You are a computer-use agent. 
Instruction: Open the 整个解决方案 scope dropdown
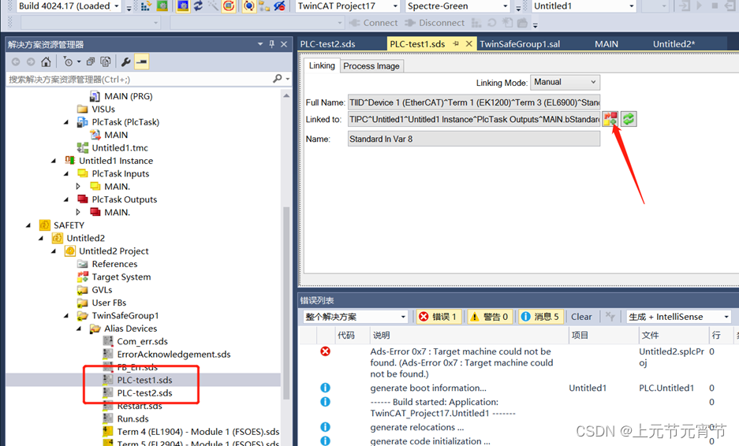point(356,317)
